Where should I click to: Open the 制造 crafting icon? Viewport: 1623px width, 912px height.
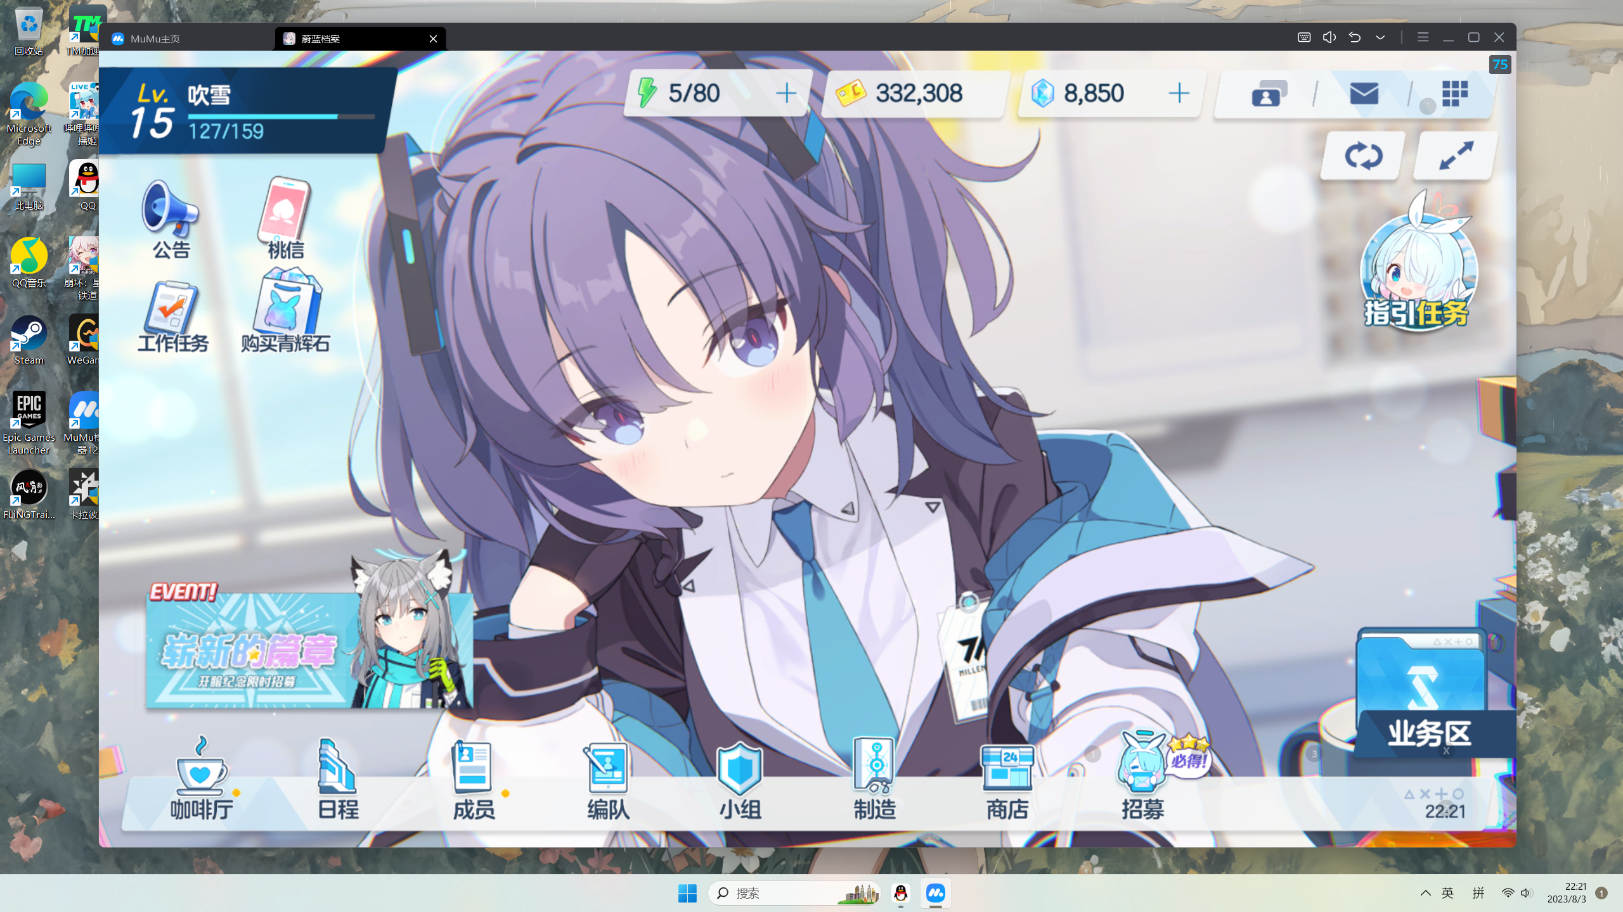[x=874, y=779]
